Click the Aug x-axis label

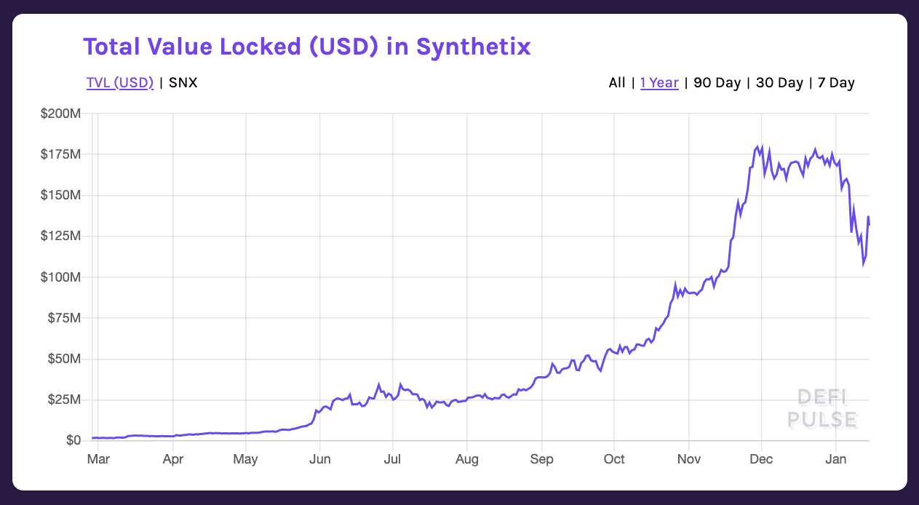[x=467, y=459]
